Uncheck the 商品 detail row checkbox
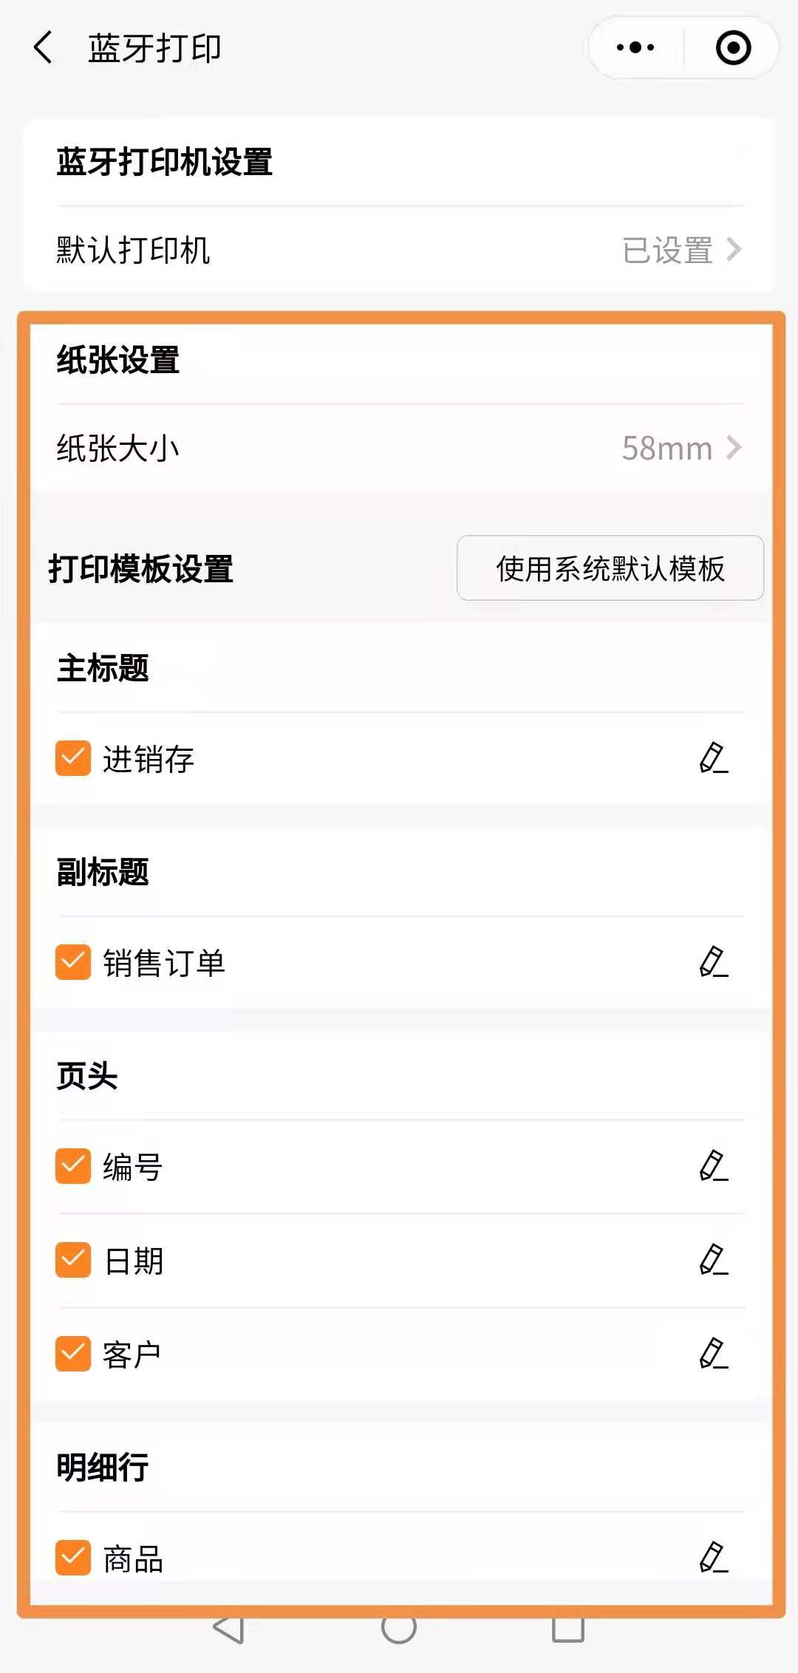Screen dimensions: 798x1673 [73, 1558]
